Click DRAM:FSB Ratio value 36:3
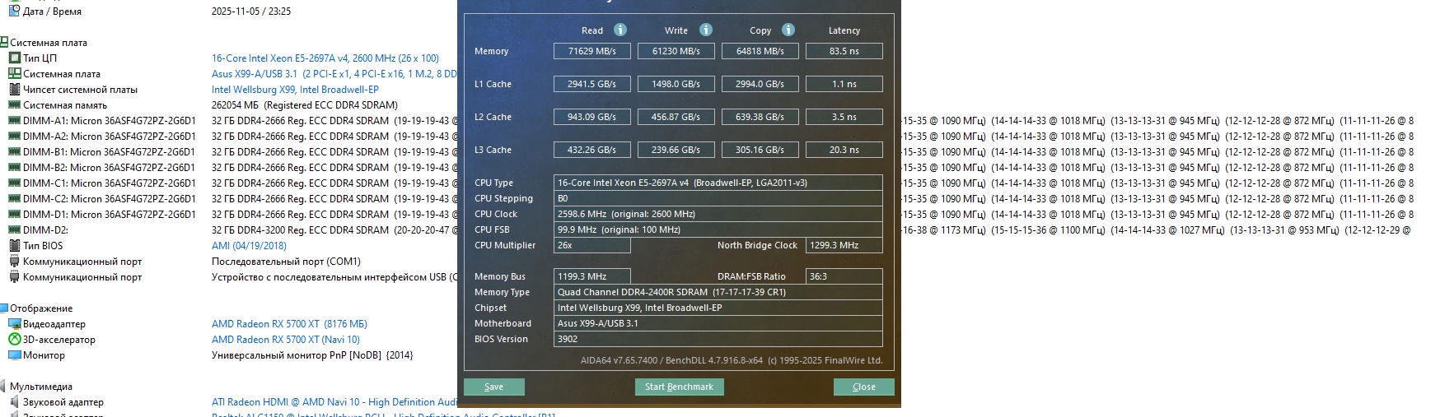This screenshot has height=417, width=1440. coord(844,276)
